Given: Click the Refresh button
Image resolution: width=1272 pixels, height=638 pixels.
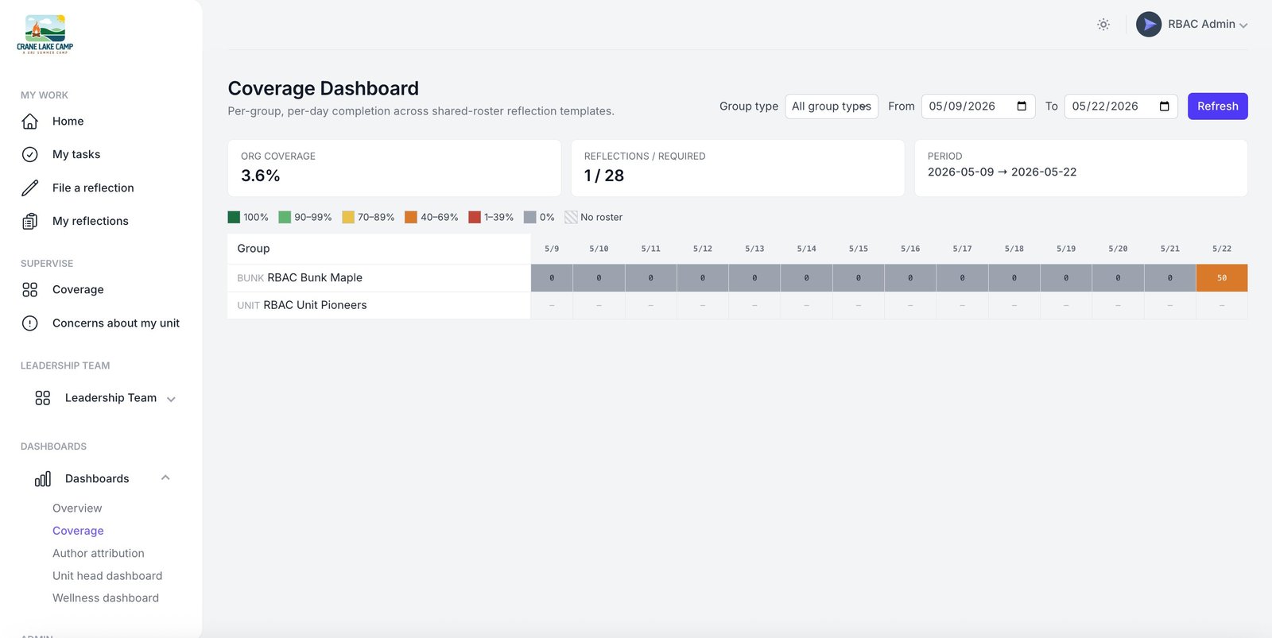Looking at the screenshot, I should [x=1217, y=106].
